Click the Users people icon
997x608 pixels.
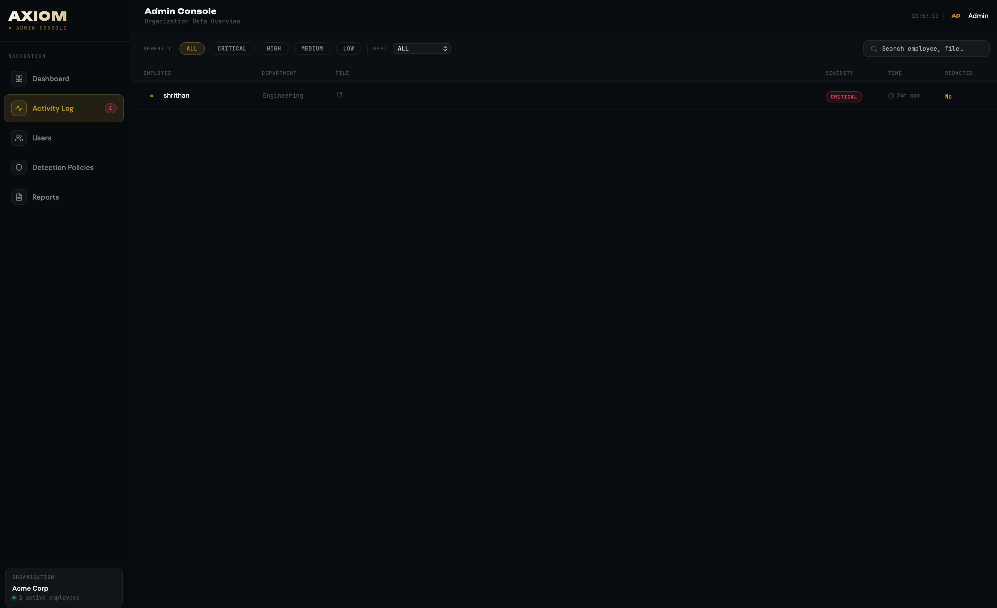coord(19,138)
